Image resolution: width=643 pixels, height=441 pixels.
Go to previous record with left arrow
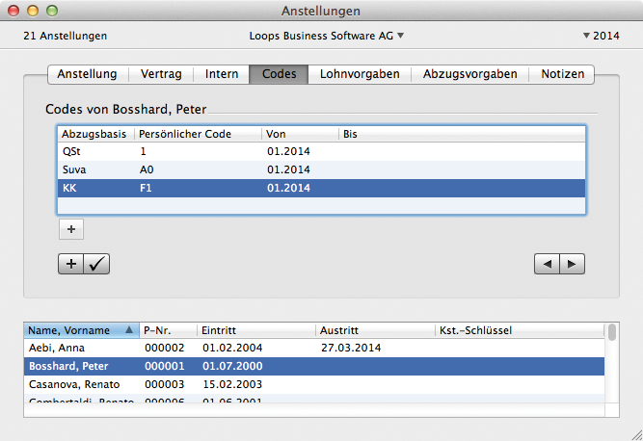pyautogui.click(x=547, y=264)
